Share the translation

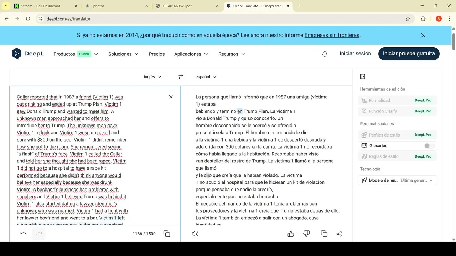point(339,234)
